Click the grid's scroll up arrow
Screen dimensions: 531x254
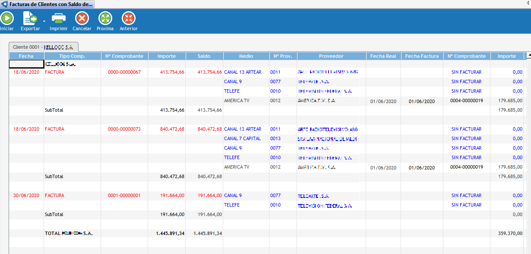[x=528, y=56]
